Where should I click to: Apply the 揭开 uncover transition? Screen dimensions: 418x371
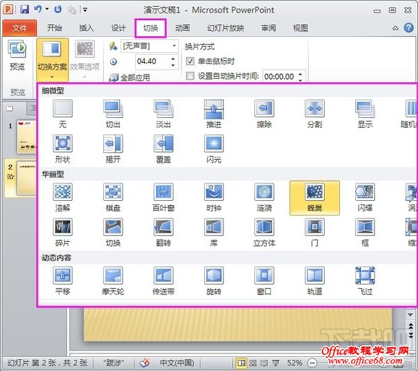(113, 149)
